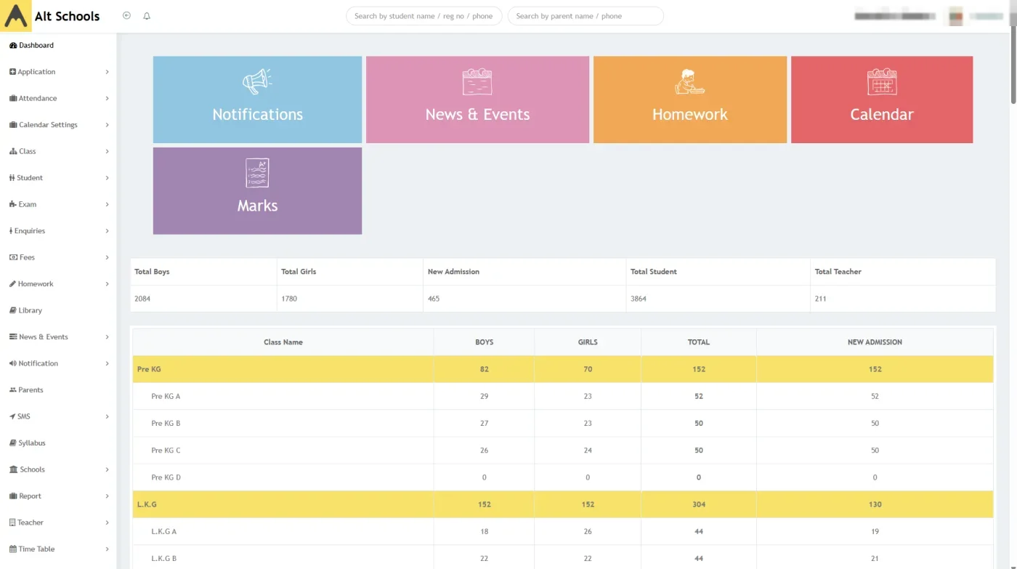This screenshot has height=569, width=1017.
Task: Click the Exam puzzle icon
Action: click(13, 204)
